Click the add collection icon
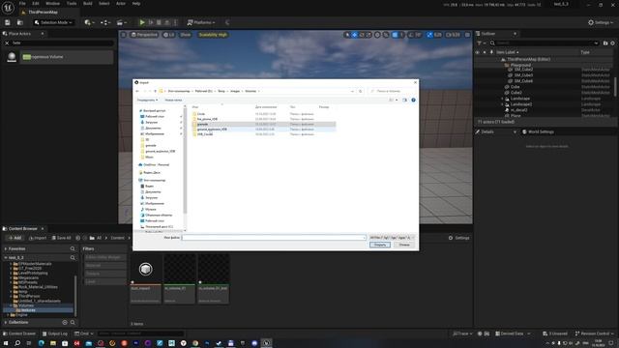The width and height of the screenshot is (619, 348). tap(65, 322)
